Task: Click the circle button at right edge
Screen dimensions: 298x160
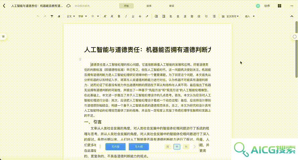Action: [295, 37]
